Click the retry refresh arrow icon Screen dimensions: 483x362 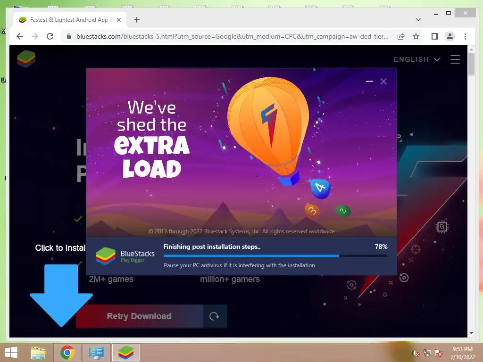coord(215,316)
